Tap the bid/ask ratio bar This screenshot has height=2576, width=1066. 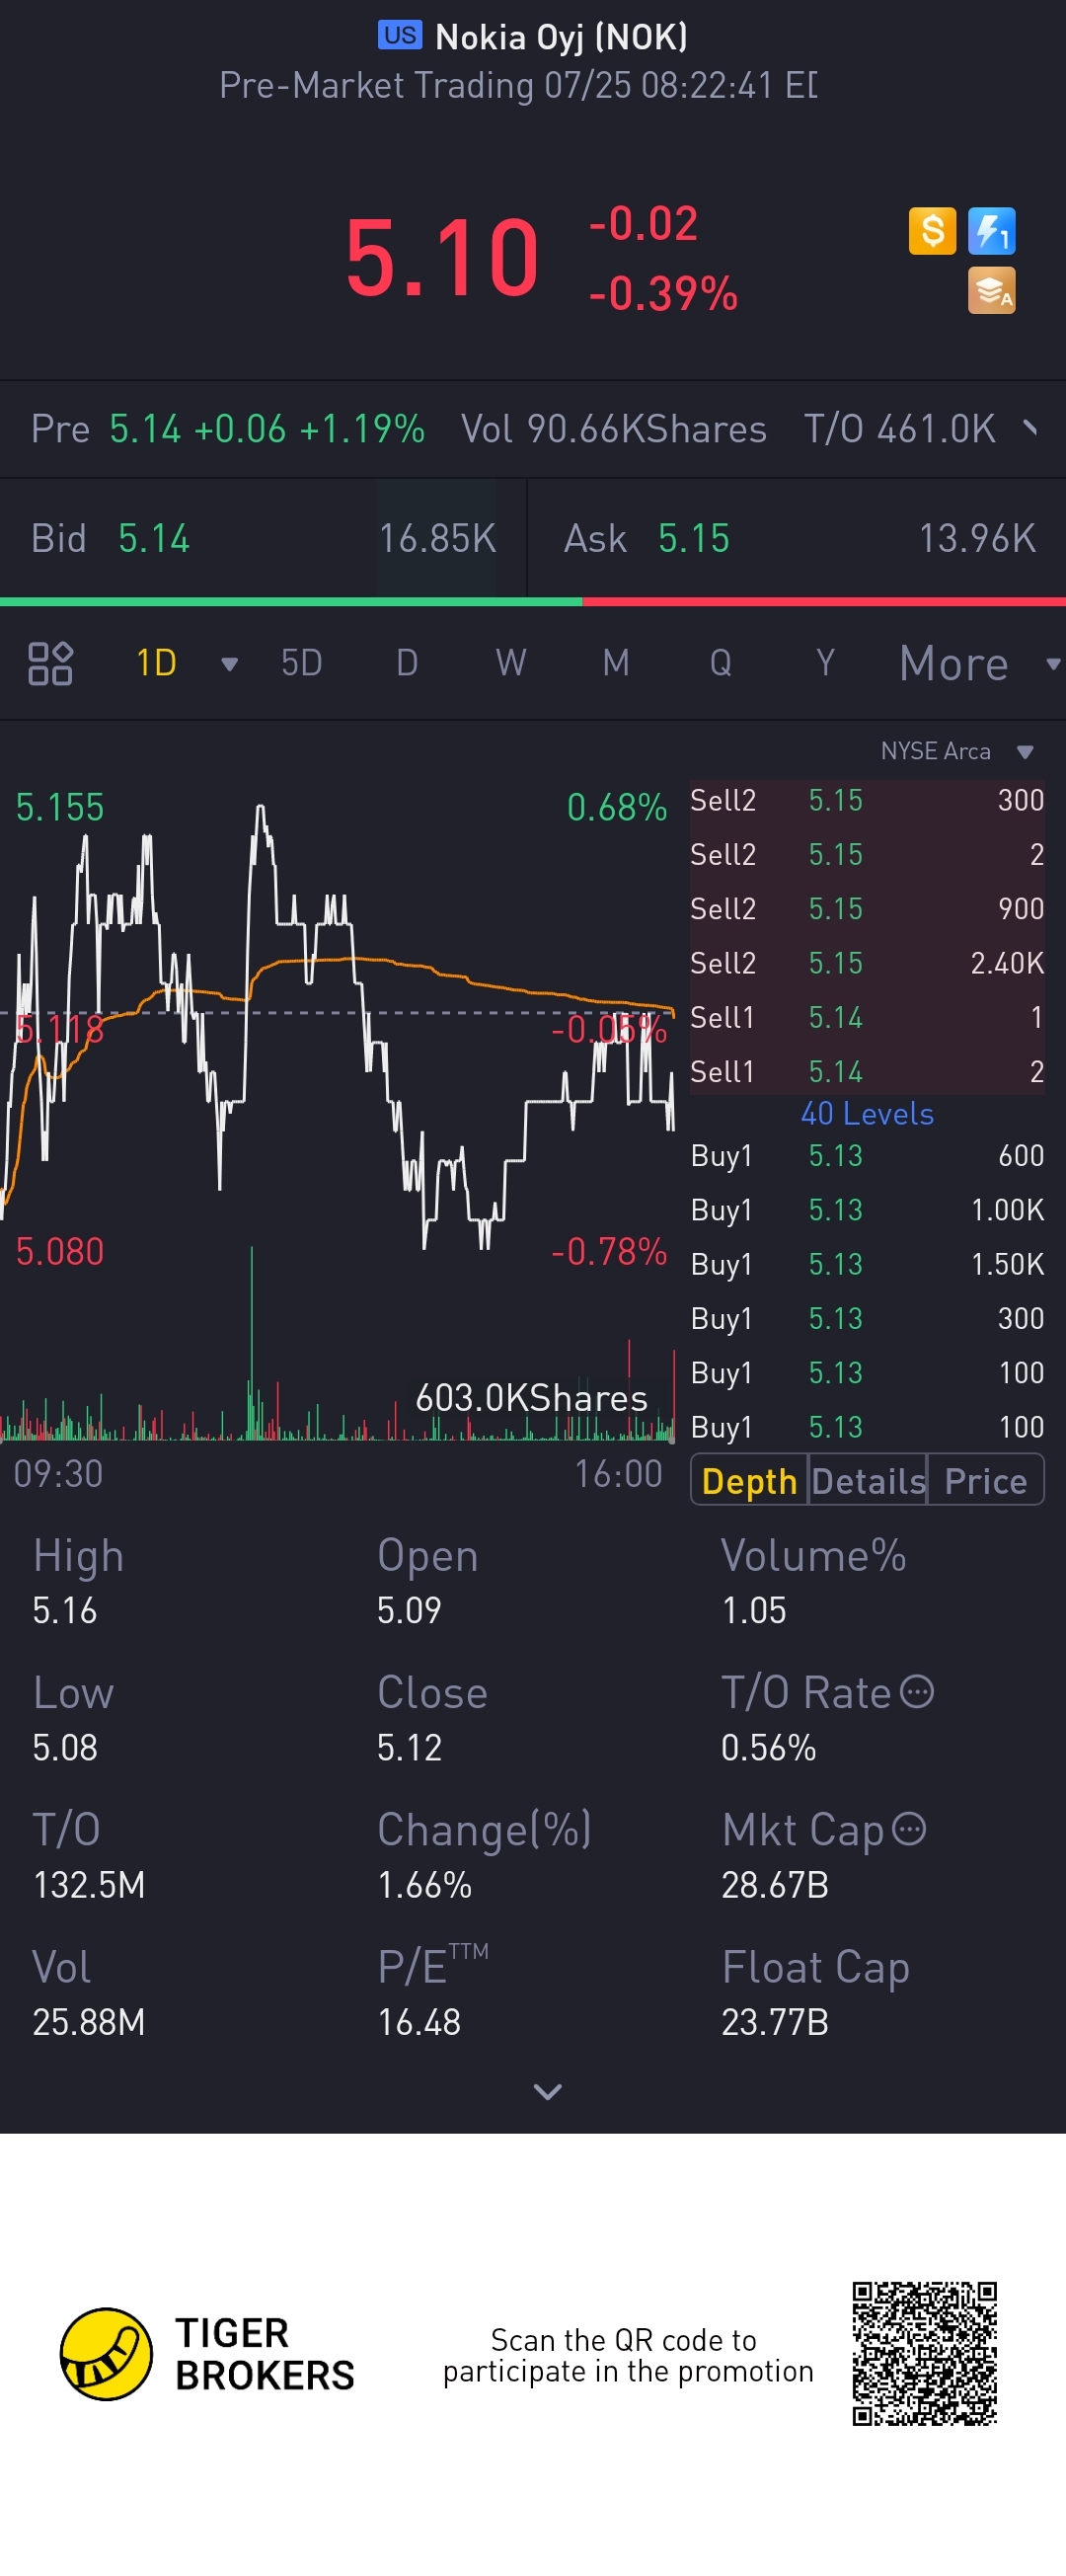533,602
